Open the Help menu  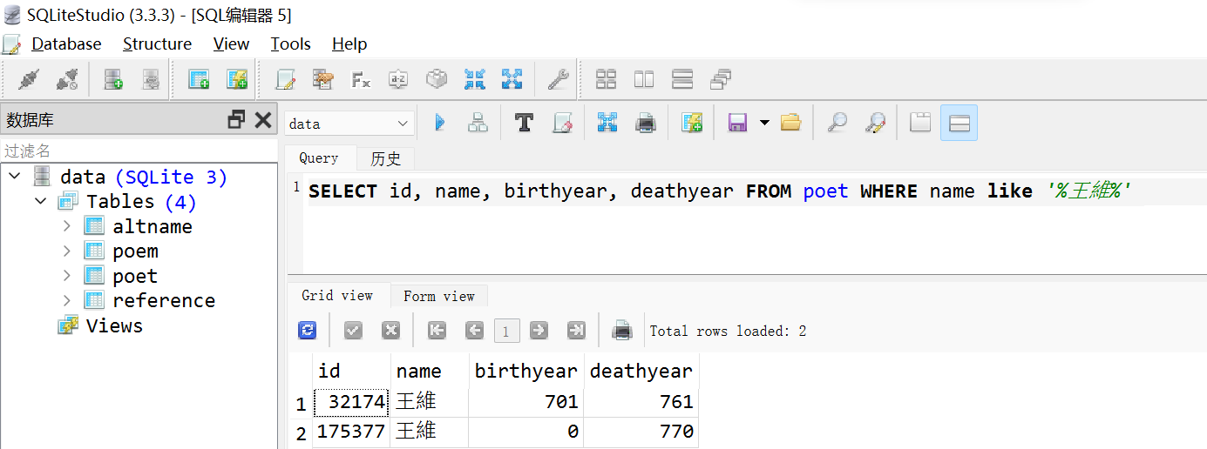point(349,44)
